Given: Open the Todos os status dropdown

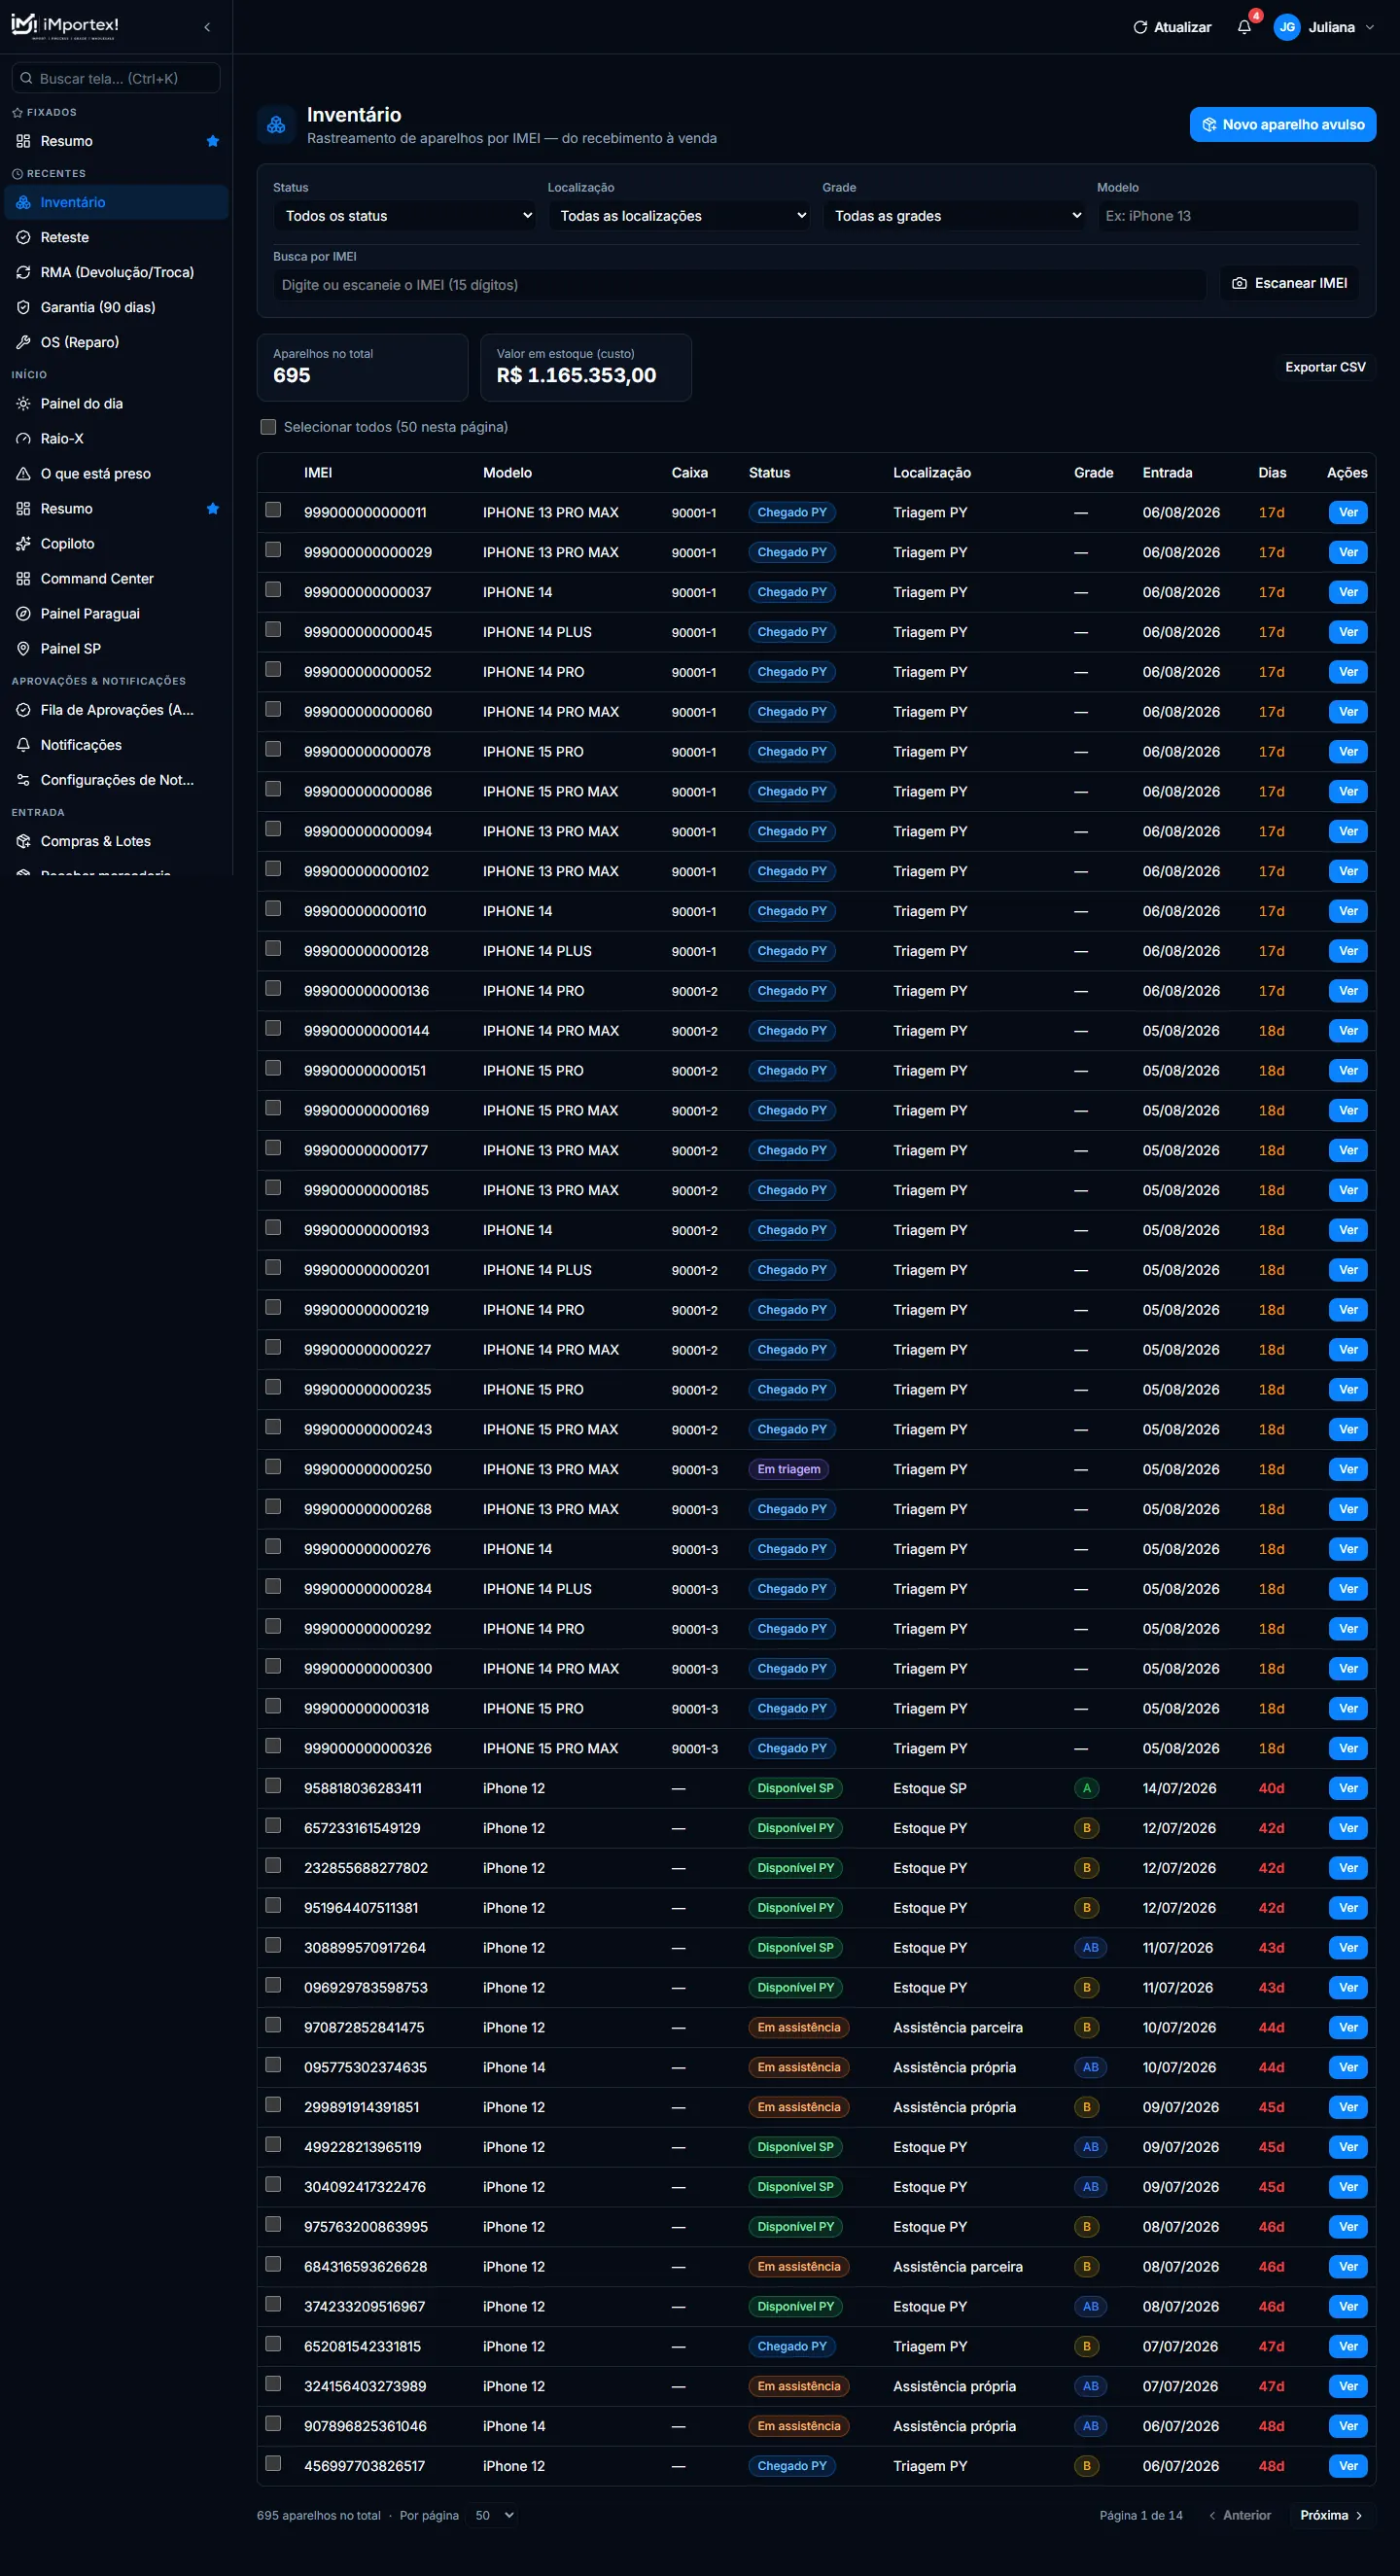Looking at the screenshot, I should point(405,216).
